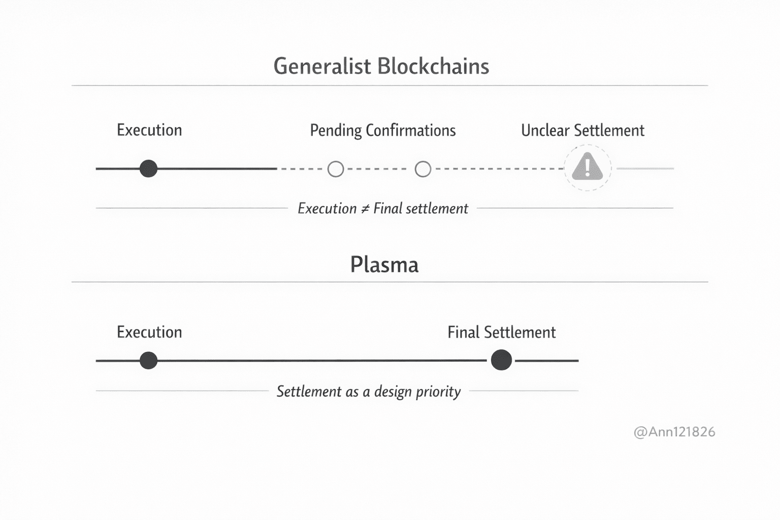Click the Generalist Blockchains heading
Viewport: 780px width, 520px height.
click(381, 66)
